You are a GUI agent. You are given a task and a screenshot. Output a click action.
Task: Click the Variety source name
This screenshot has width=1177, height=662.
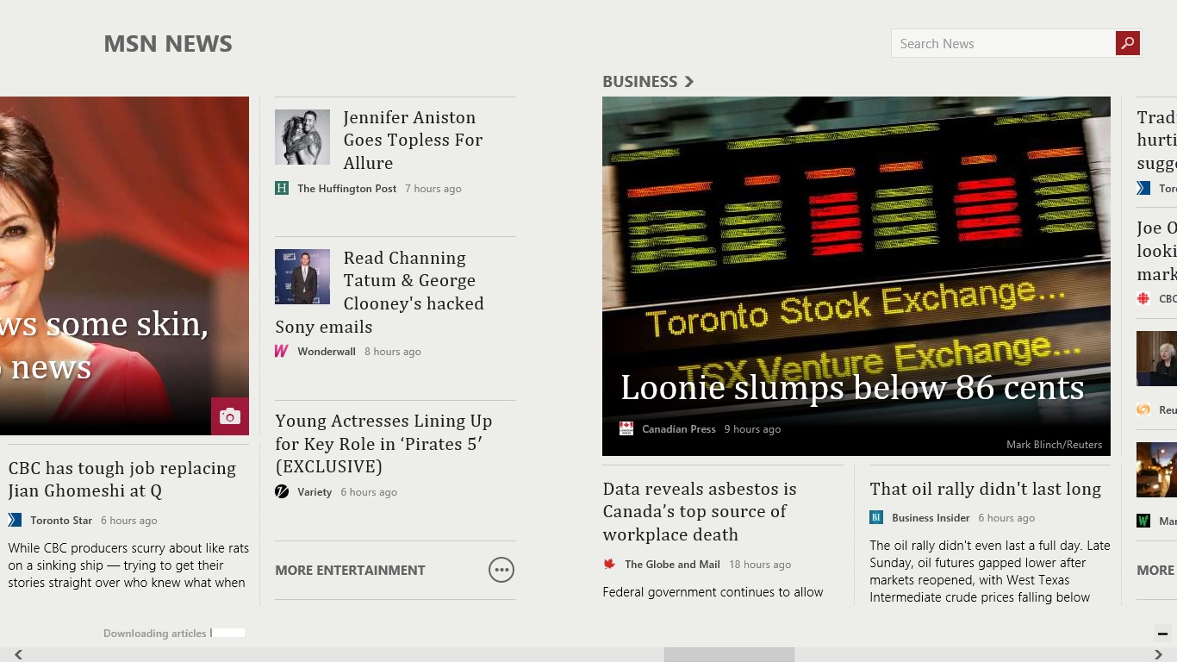click(314, 491)
